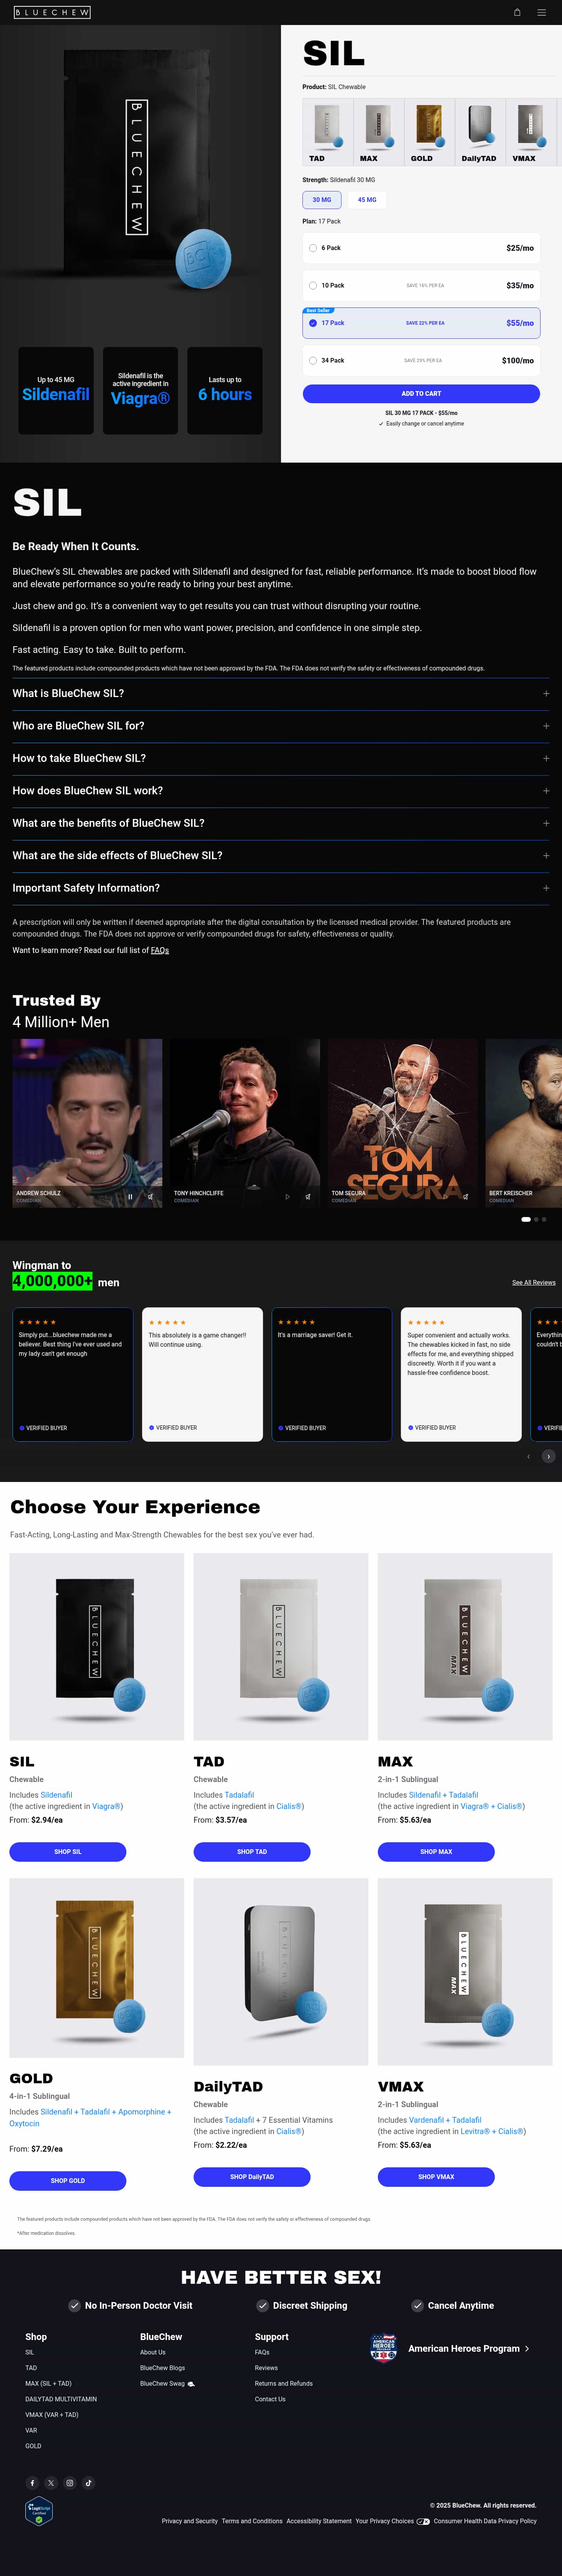Expand Important Safety Information section
This screenshot has width=562, height=2576.
(281, 888)
